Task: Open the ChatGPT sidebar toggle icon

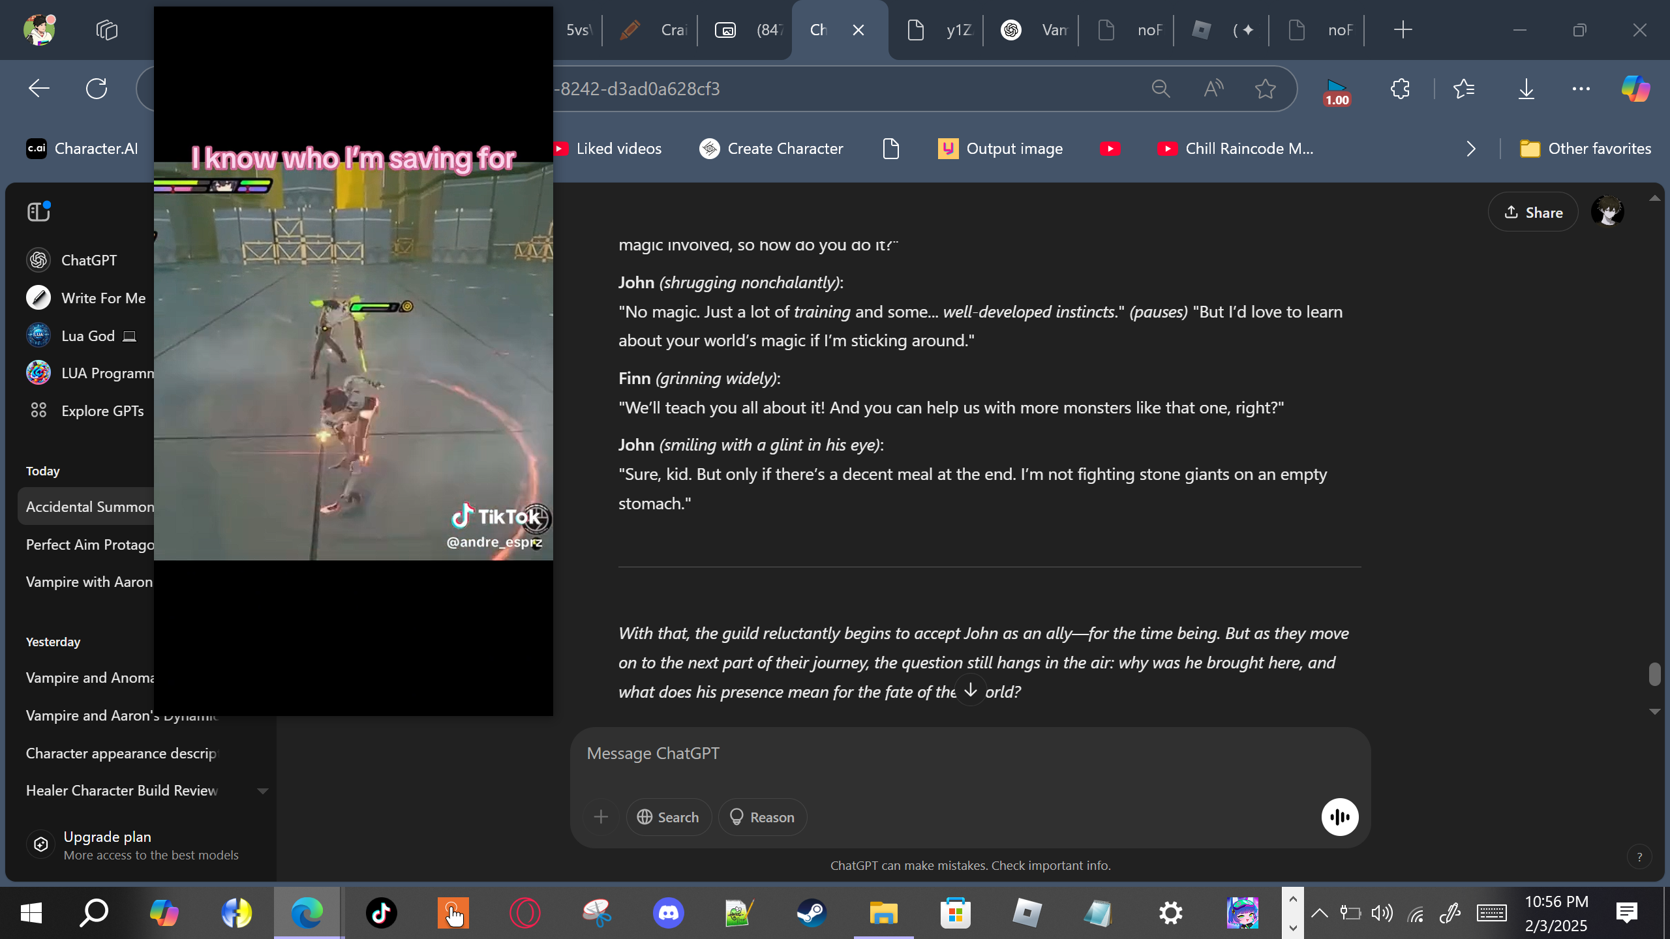Action: (x=38, y=211)
